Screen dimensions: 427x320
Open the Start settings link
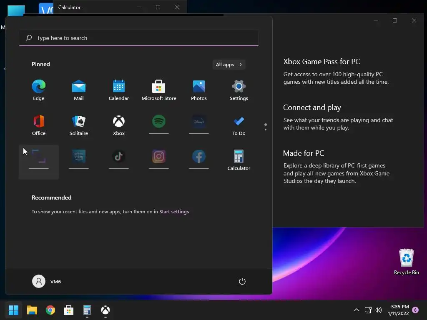coord(174,212)
